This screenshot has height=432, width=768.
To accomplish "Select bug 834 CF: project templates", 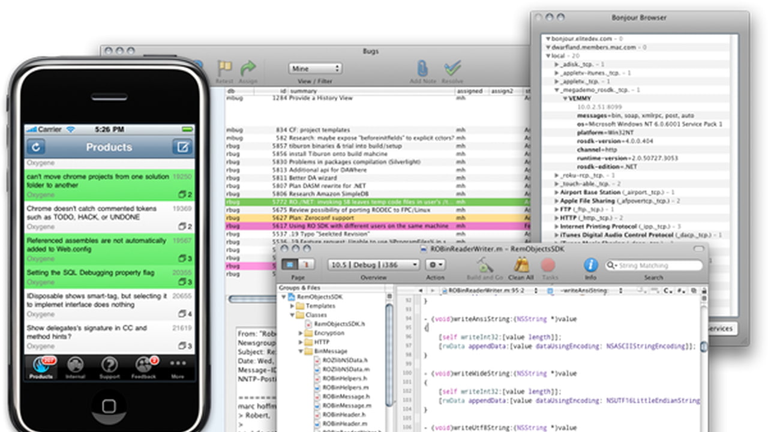I will 377,130.
